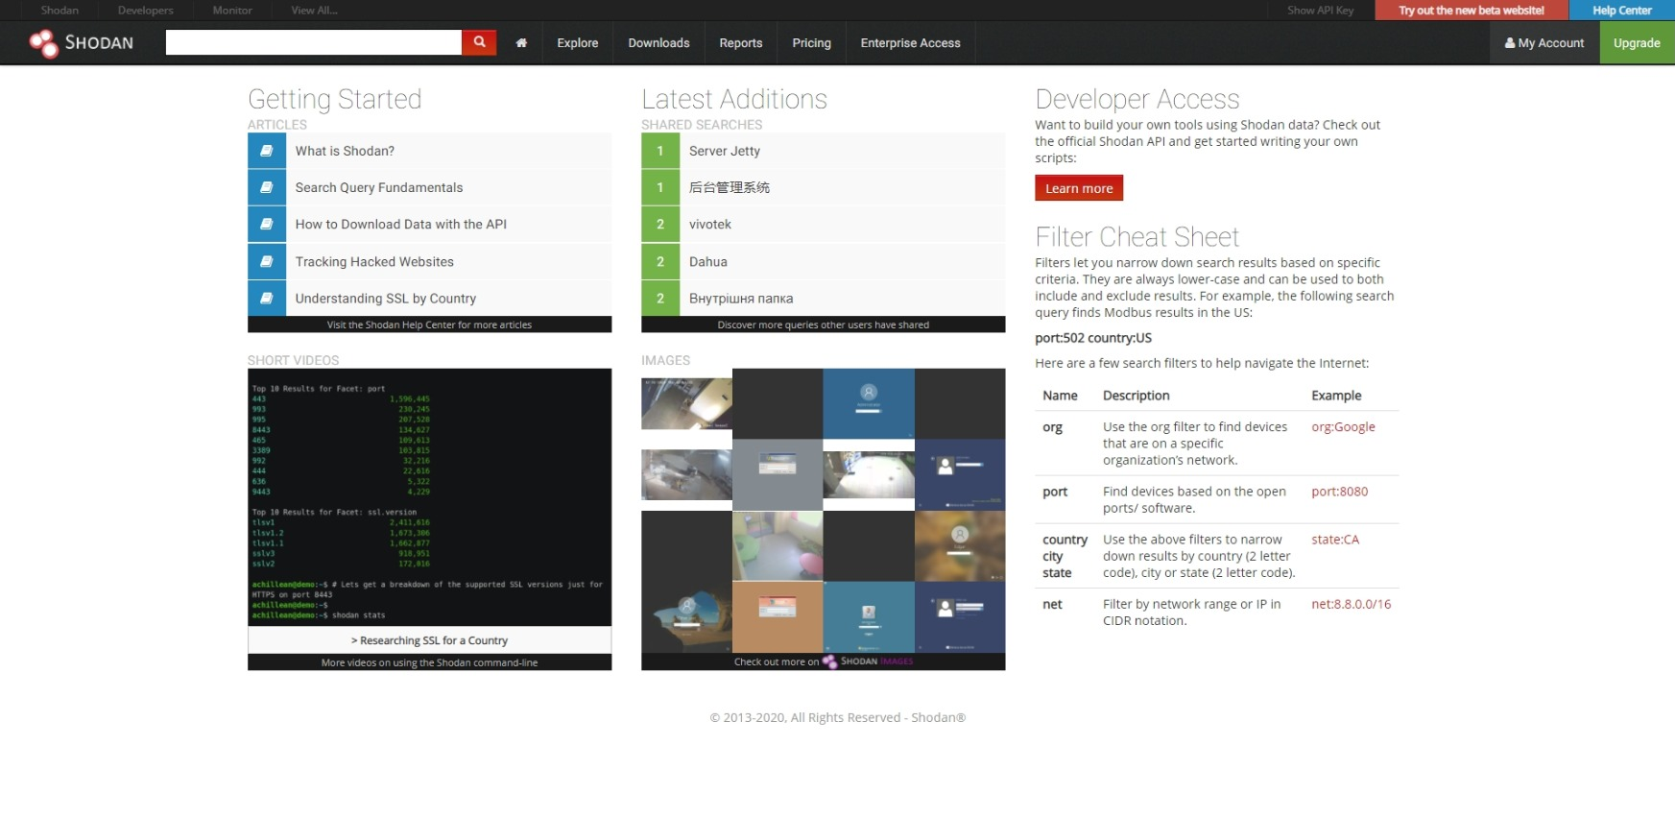The image size is (1675, 818).
Task: Click the red Learn more button
Action: coord(1079,188)
